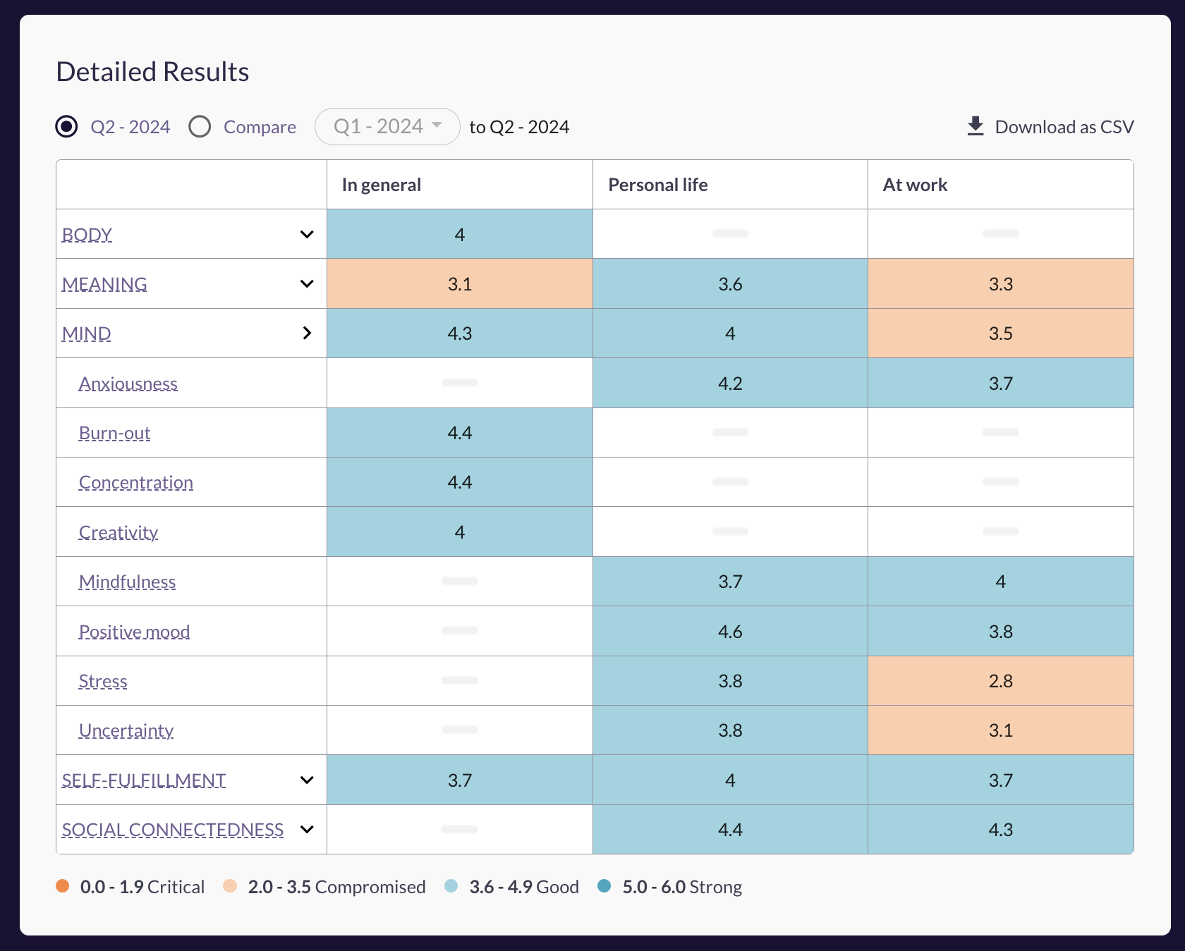1185x951 pixels.
Task: Click the Personal life column header
Action: 657,185
